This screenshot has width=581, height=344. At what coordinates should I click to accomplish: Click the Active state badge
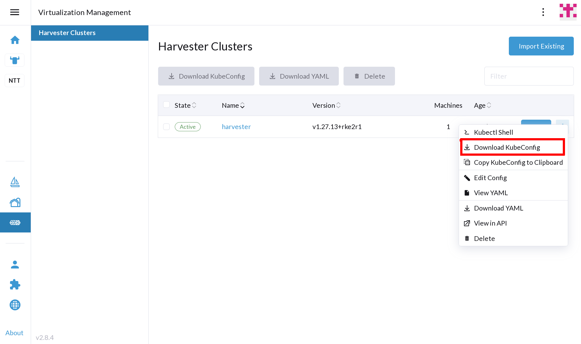[188, 127]
